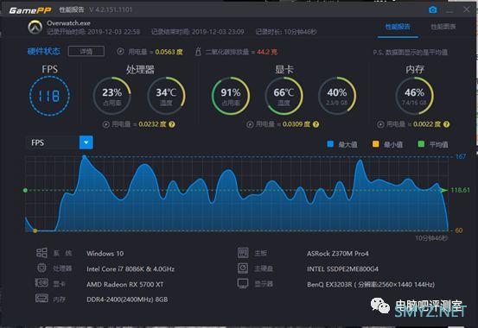
Task: Click the help icon next to processor power 0.0232度
Action: point(172,124)
